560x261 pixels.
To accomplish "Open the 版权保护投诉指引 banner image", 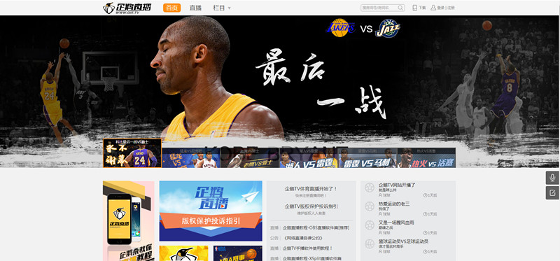I will (211, 211).
